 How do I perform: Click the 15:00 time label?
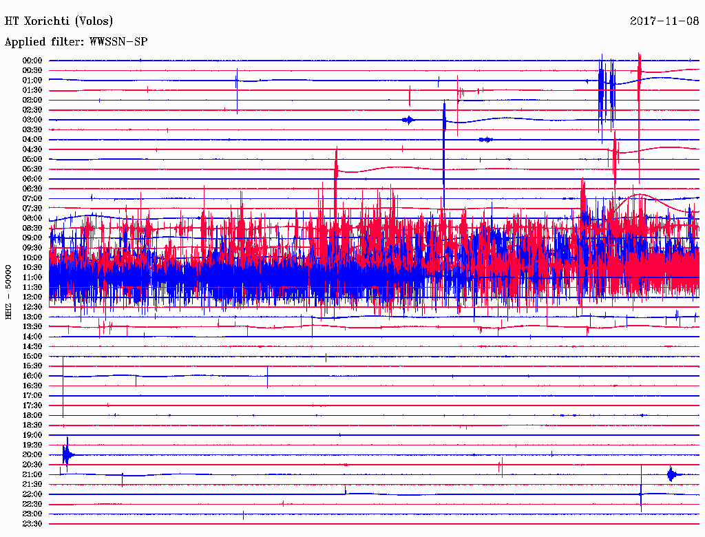(32, 356)
